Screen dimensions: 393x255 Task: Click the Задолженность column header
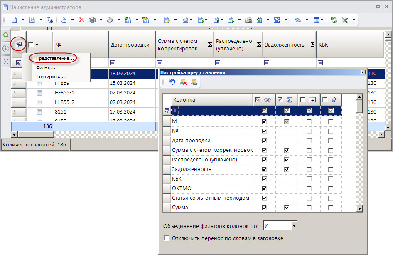click(x=290, y=45)
